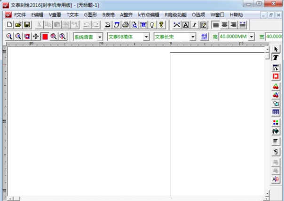Open the W窗口 menu

(x=217, y=15)
